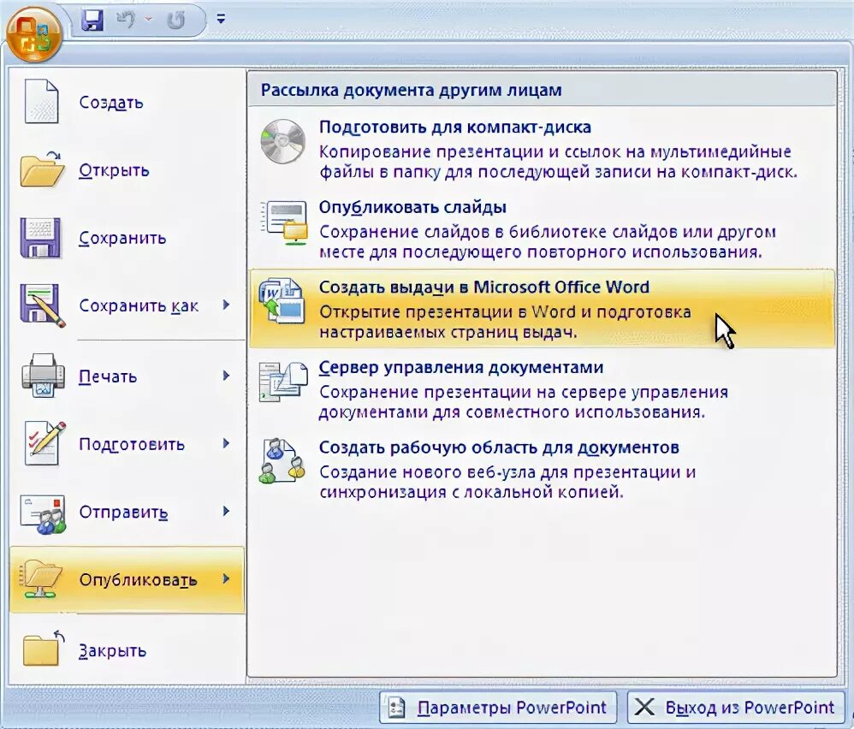Select Печать in the menu
The height and width of the screenshot is (729, 854).
click(127, 376)
